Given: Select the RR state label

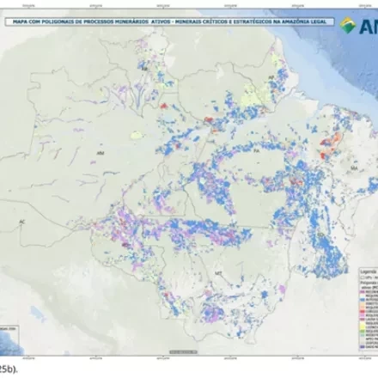Looking at the screenshot, I should [144, 69].
